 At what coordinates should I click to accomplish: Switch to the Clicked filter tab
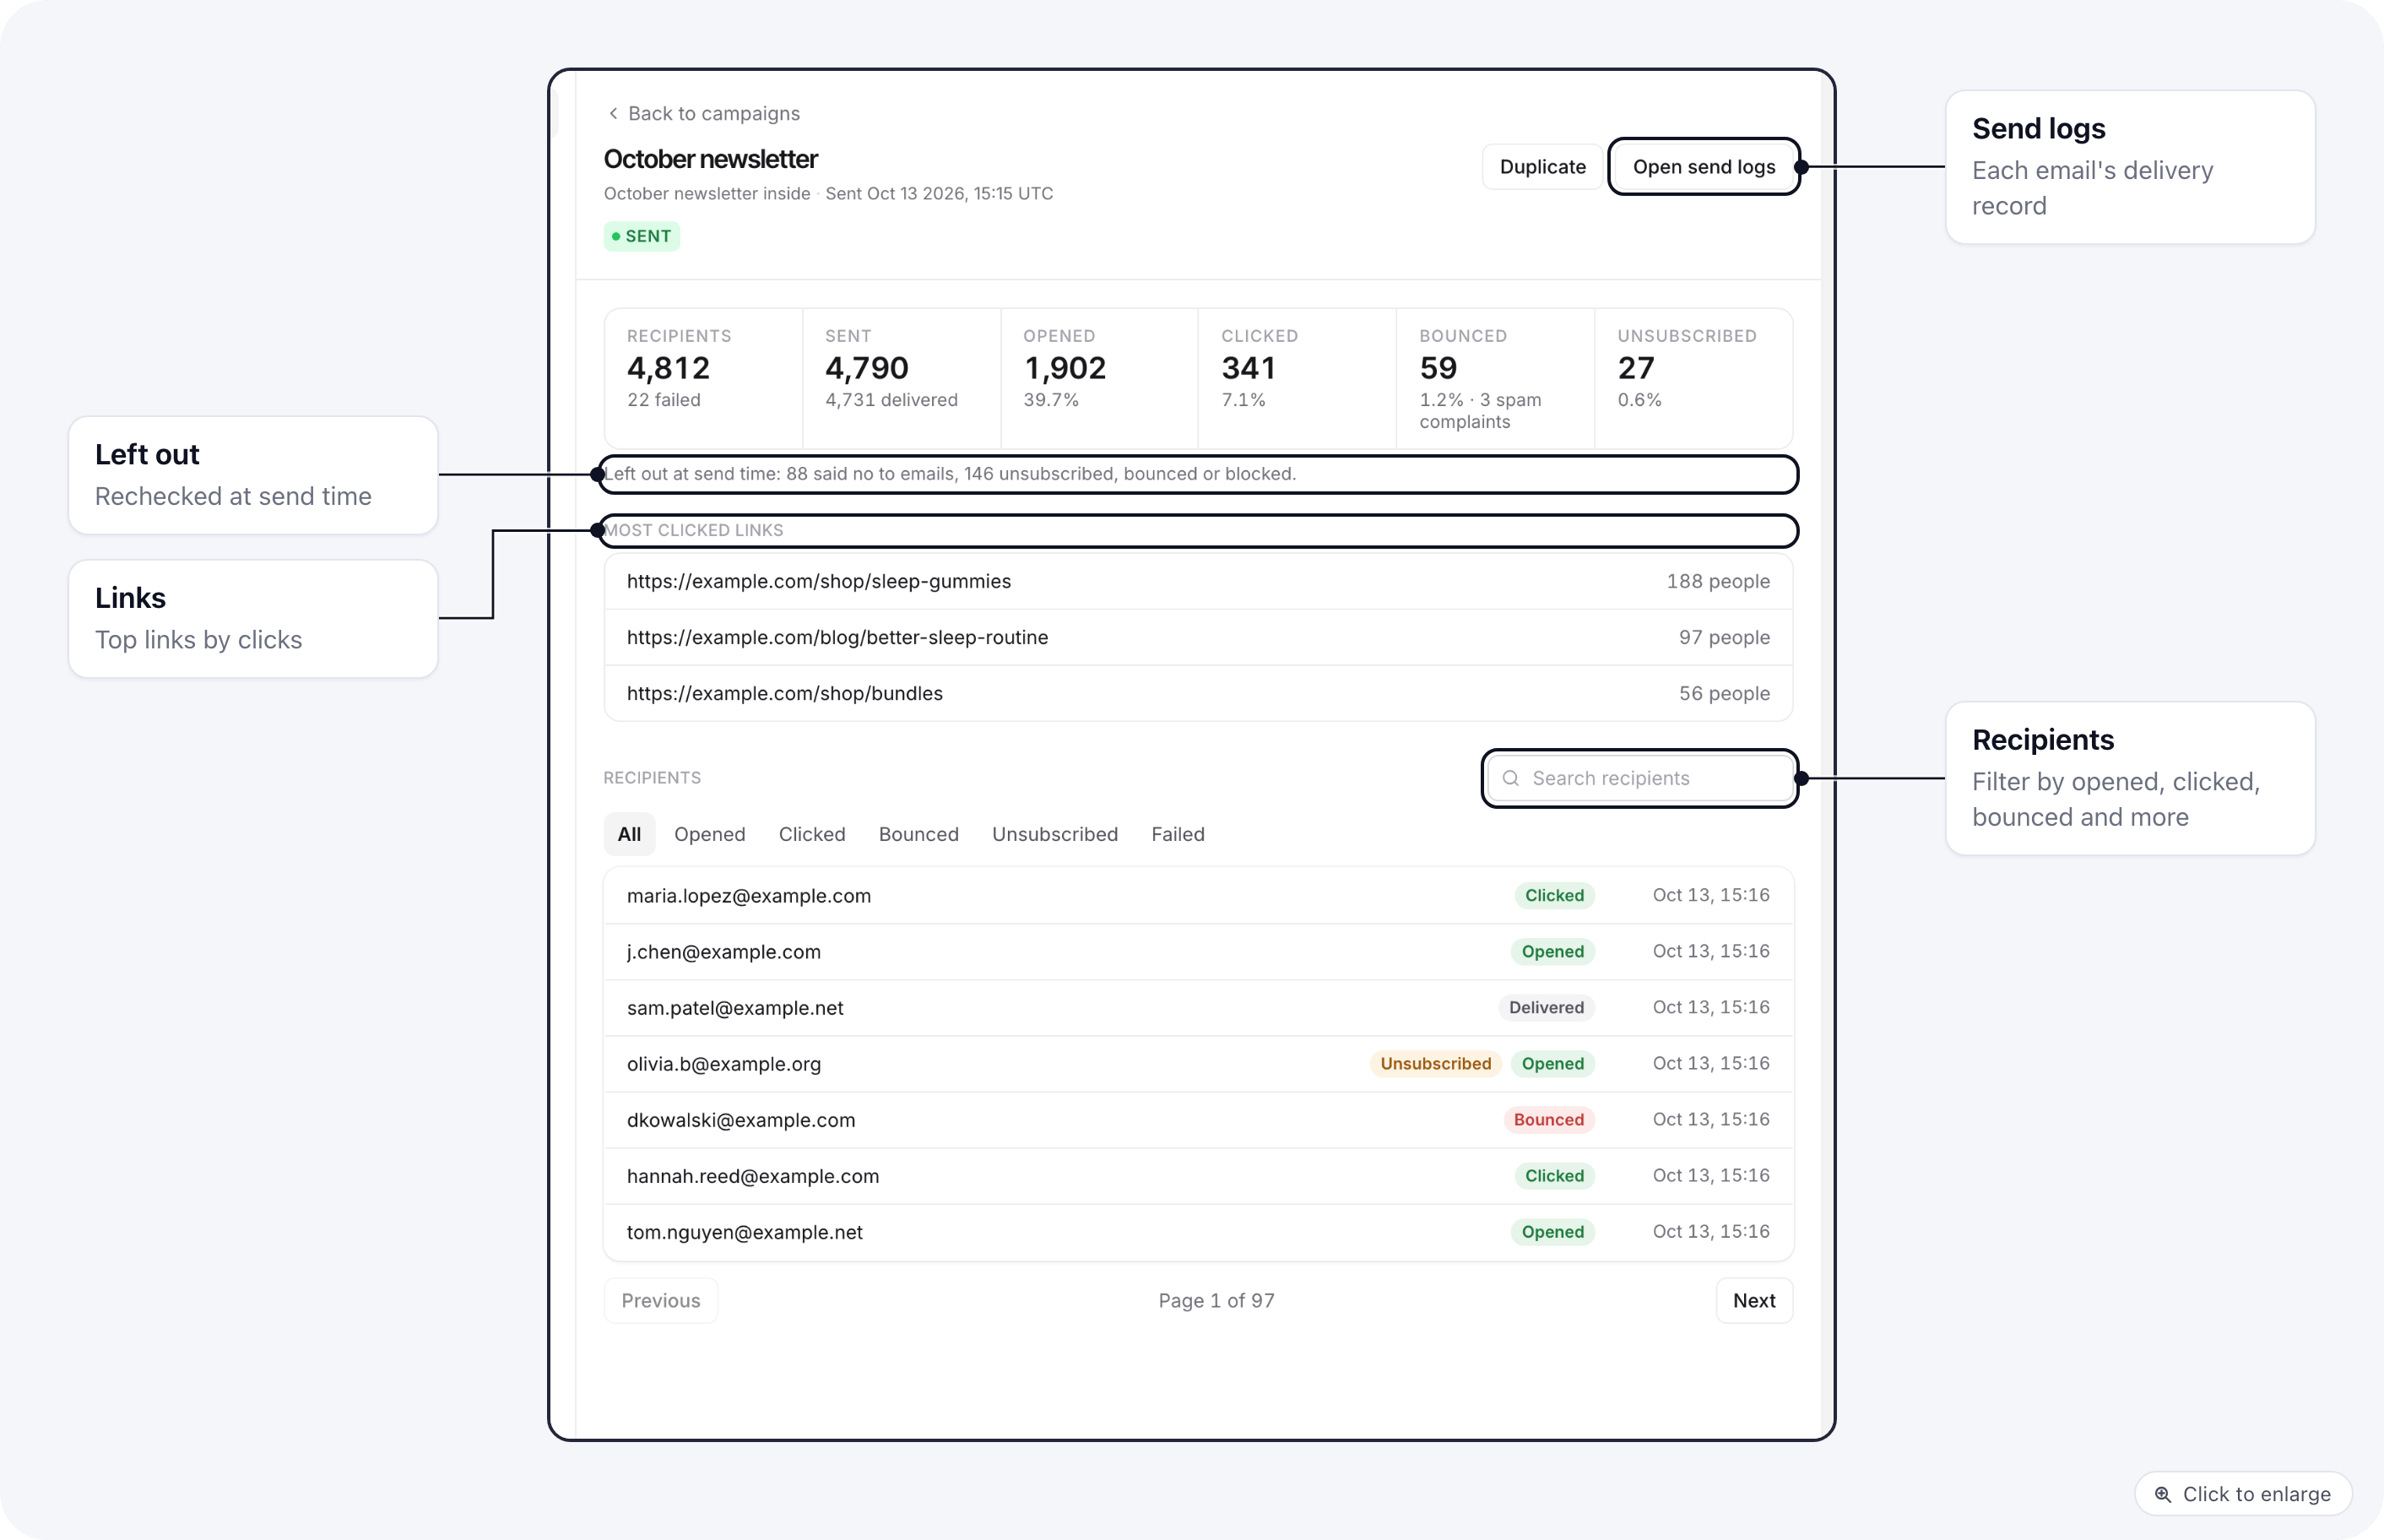pyautogui.click(x=811, y=834)
